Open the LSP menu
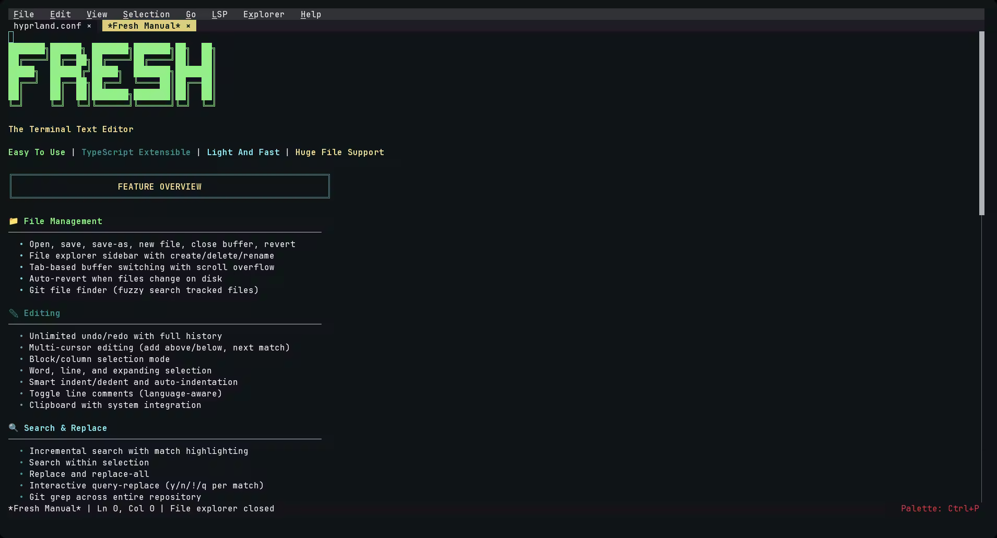Image resolution: width=997 pixels, height=538 pixels. coord(219,15)
